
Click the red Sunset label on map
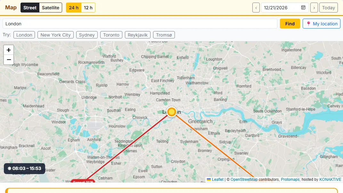coord(83,181)
